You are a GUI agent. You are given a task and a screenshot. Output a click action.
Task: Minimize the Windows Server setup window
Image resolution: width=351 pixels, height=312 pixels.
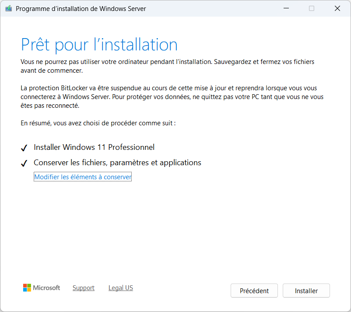(286, 8)
